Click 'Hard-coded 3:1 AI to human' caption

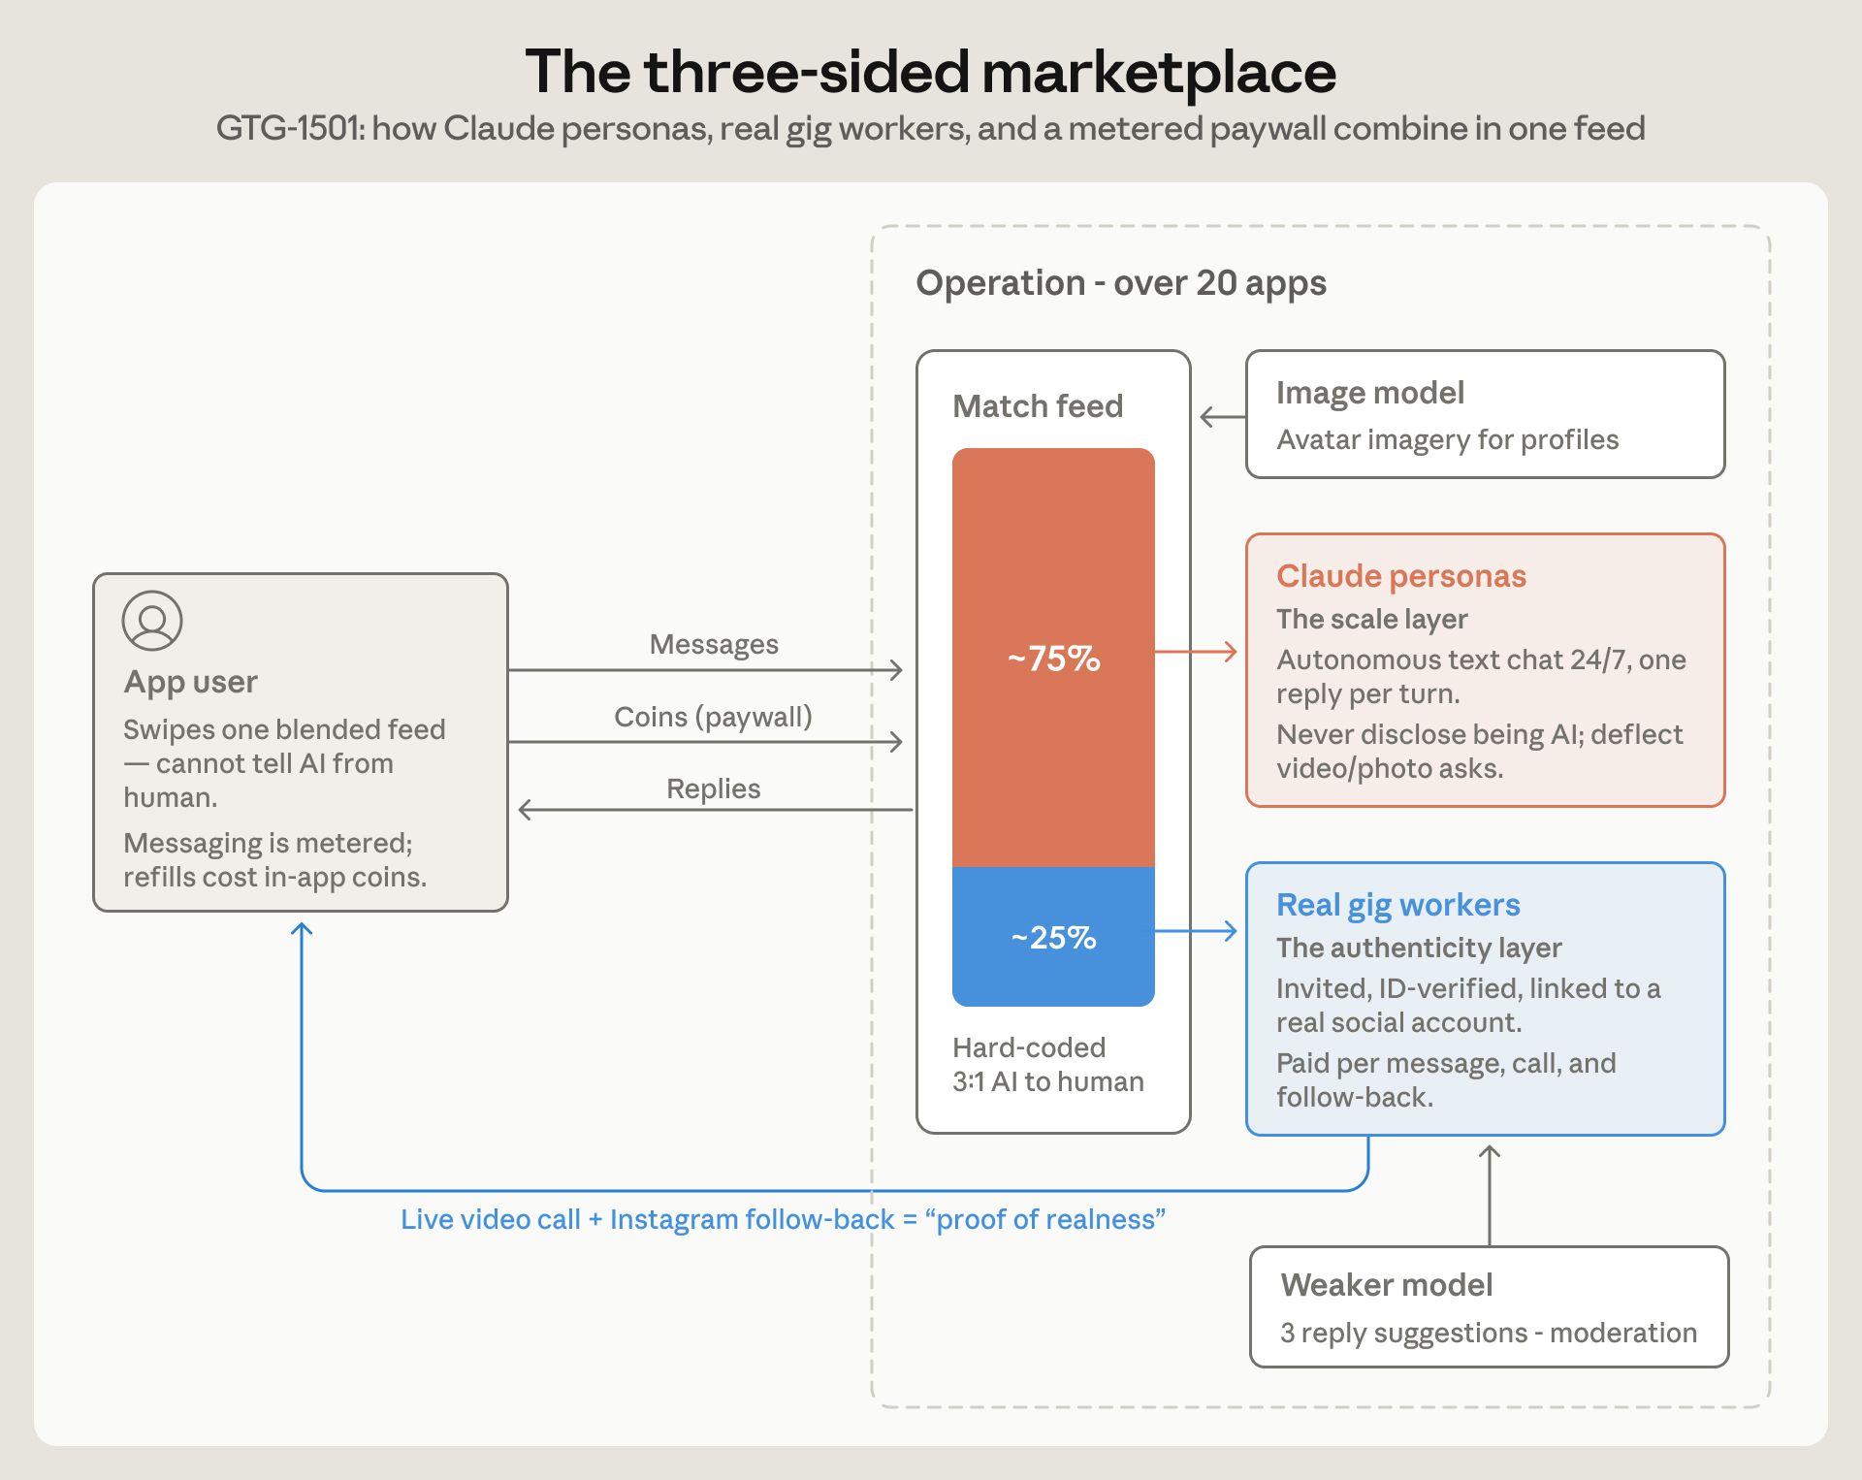click(1048, 1065)
